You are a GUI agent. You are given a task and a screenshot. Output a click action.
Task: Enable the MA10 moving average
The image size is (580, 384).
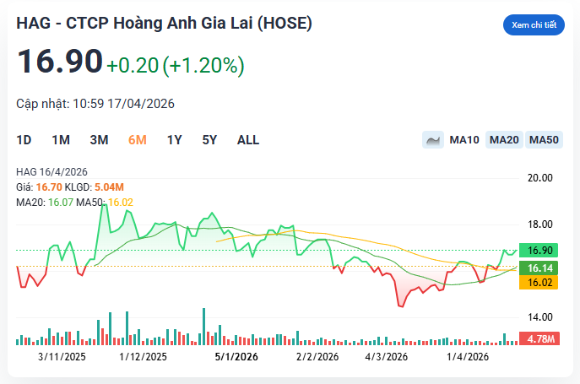click(464, 140)
